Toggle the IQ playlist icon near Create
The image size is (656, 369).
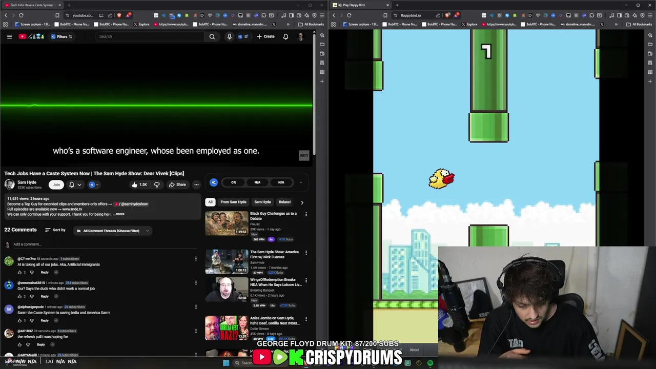[243, 36]
